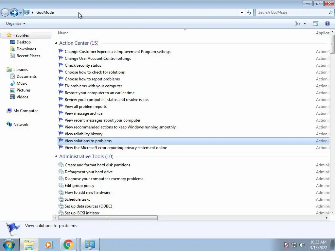Select Favorites in the navigation pane

click(x=21, y=35)
